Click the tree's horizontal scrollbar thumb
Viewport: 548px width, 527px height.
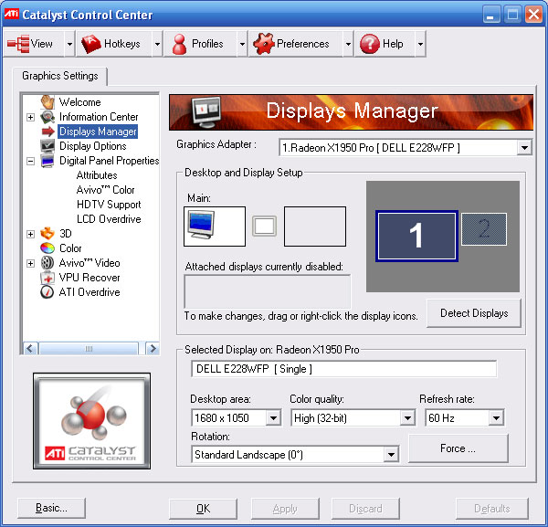(x=89, y=348)
